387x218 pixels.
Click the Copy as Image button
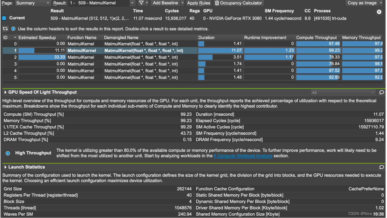362,3
